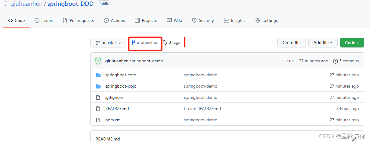The image size is (370, 142).
Task: Click the 27 minutes ago timestamp for springboot-core
Action: [344, 75]
